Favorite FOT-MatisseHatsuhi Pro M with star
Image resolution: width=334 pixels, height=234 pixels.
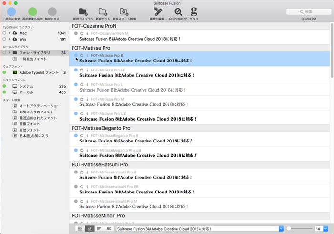(82, 201)
